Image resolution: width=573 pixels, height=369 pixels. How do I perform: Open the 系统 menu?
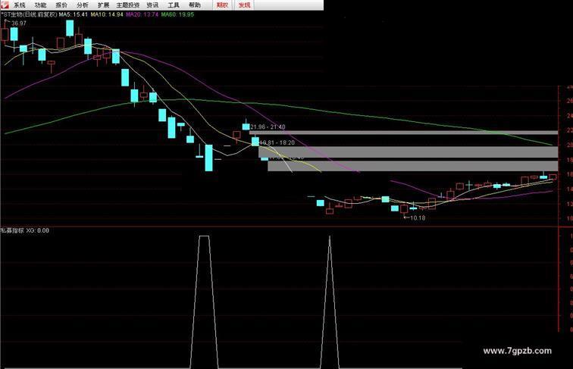(x=20, y=5)
